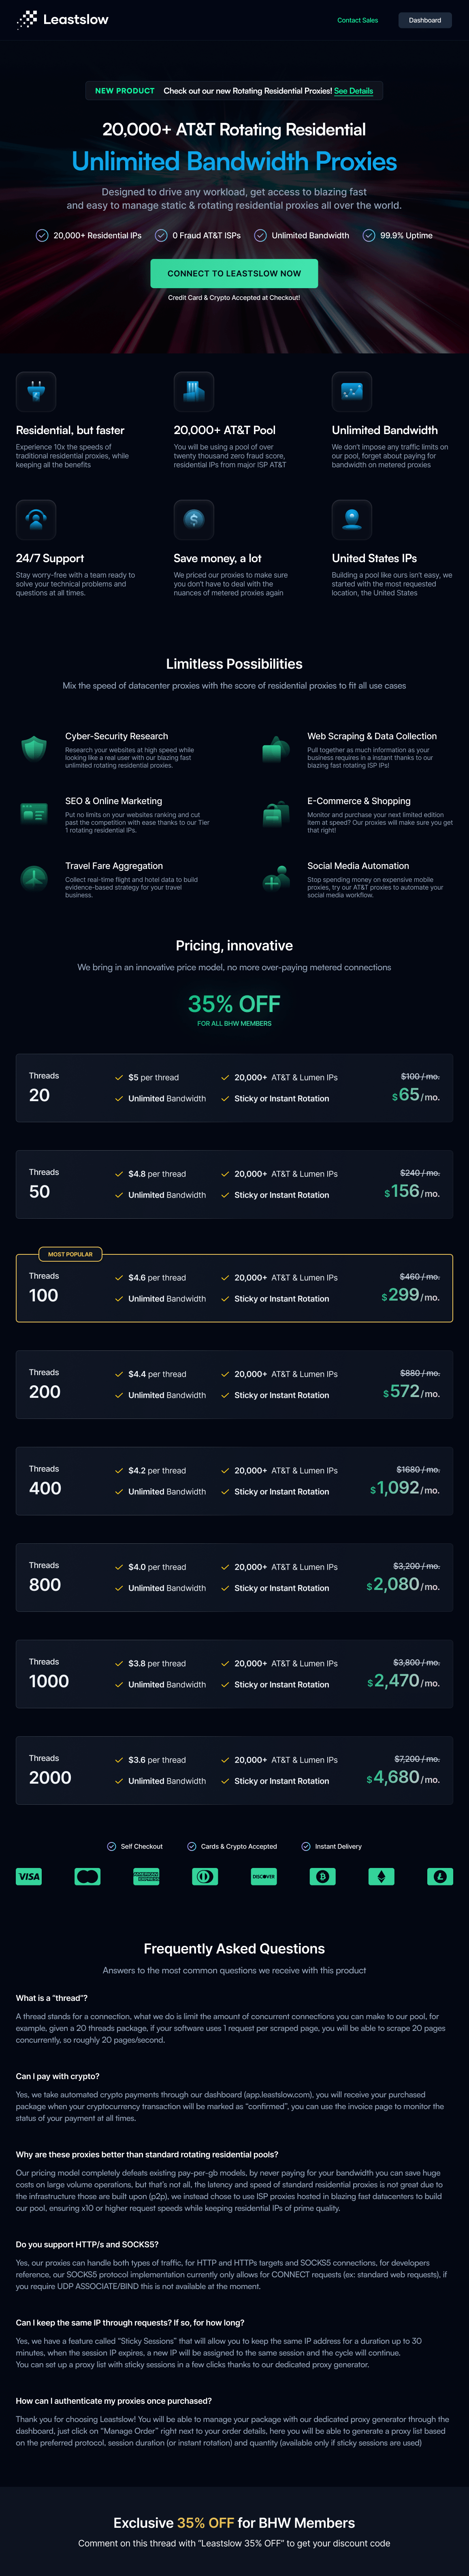
Task: Click the Litecoin payment icon
Action: point(440,1876)
